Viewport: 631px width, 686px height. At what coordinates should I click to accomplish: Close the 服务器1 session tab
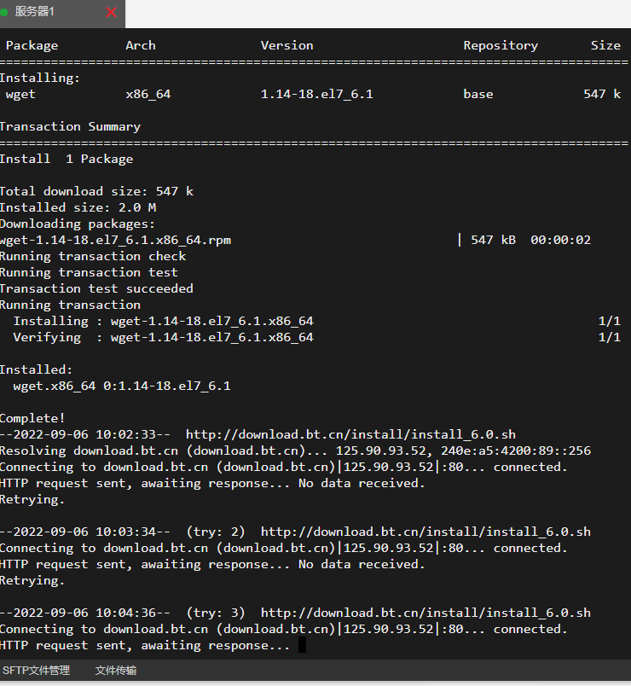pos(112,12)
